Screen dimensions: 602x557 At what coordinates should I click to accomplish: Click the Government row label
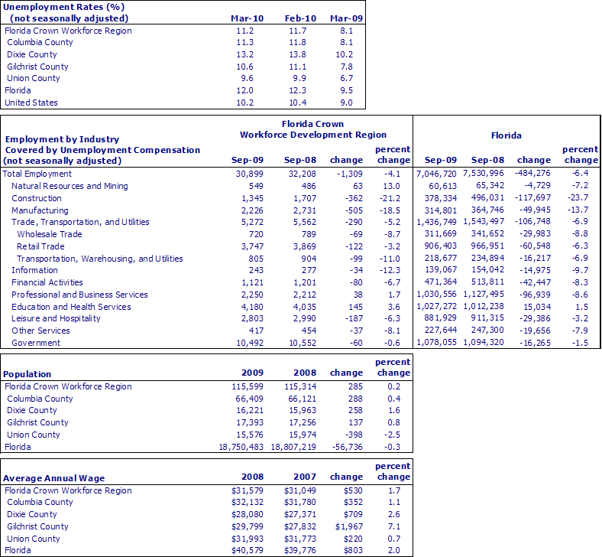pyautogui.click(x=35, y=343)
